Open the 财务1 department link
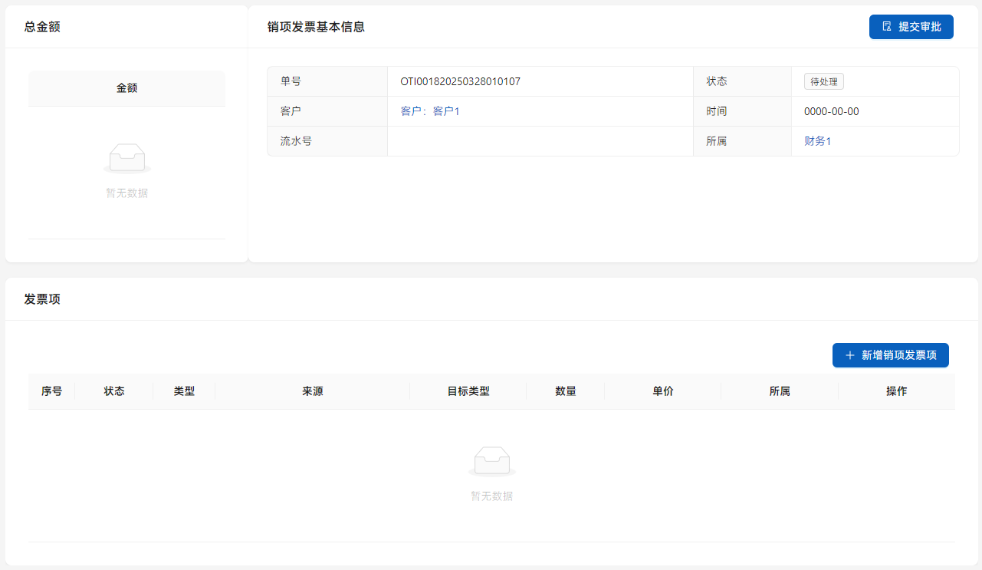This screenshot has width=982, height=570. [x=817, y=141]
